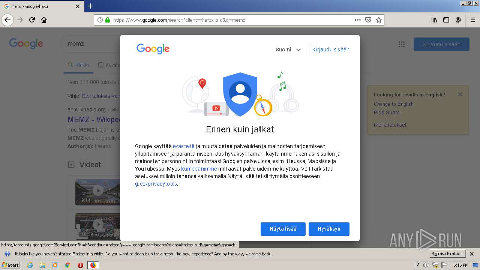Open Windows Explorer folder from taskbar
This screenshot has width=480, height=270.
pyautogui.click(x=42, y=265)
